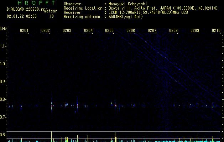Click the A504HB(yagi 4el) antenna text
This screenshot has height=142, width=224.
(x=126, y=17)
